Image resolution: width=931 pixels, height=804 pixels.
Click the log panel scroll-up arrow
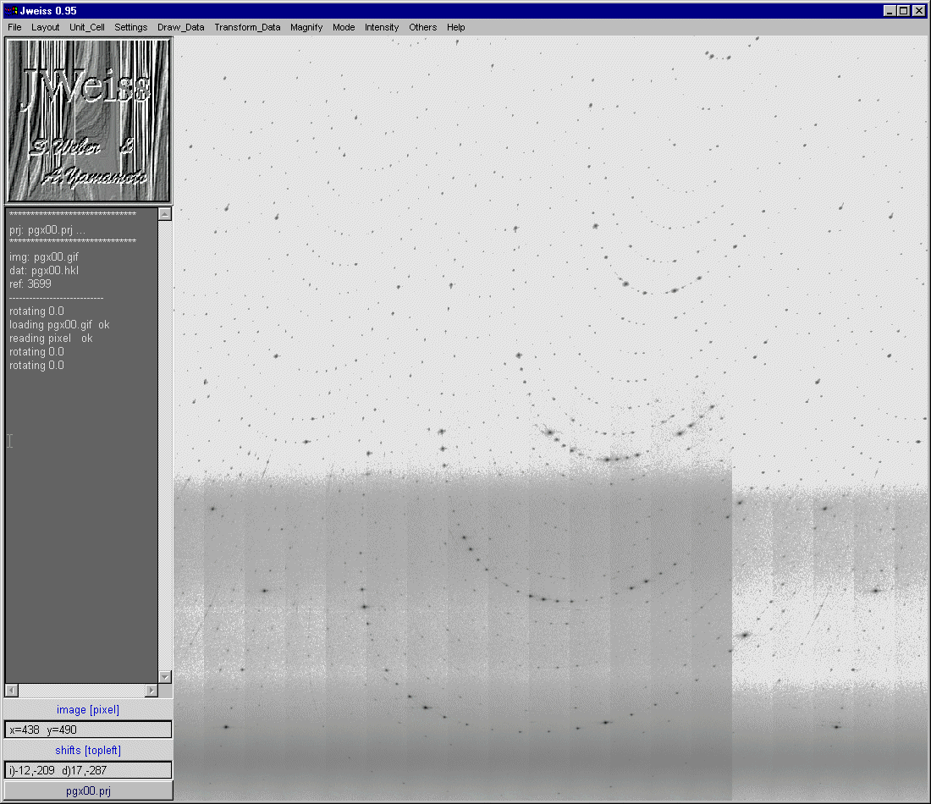click(165, 214)
